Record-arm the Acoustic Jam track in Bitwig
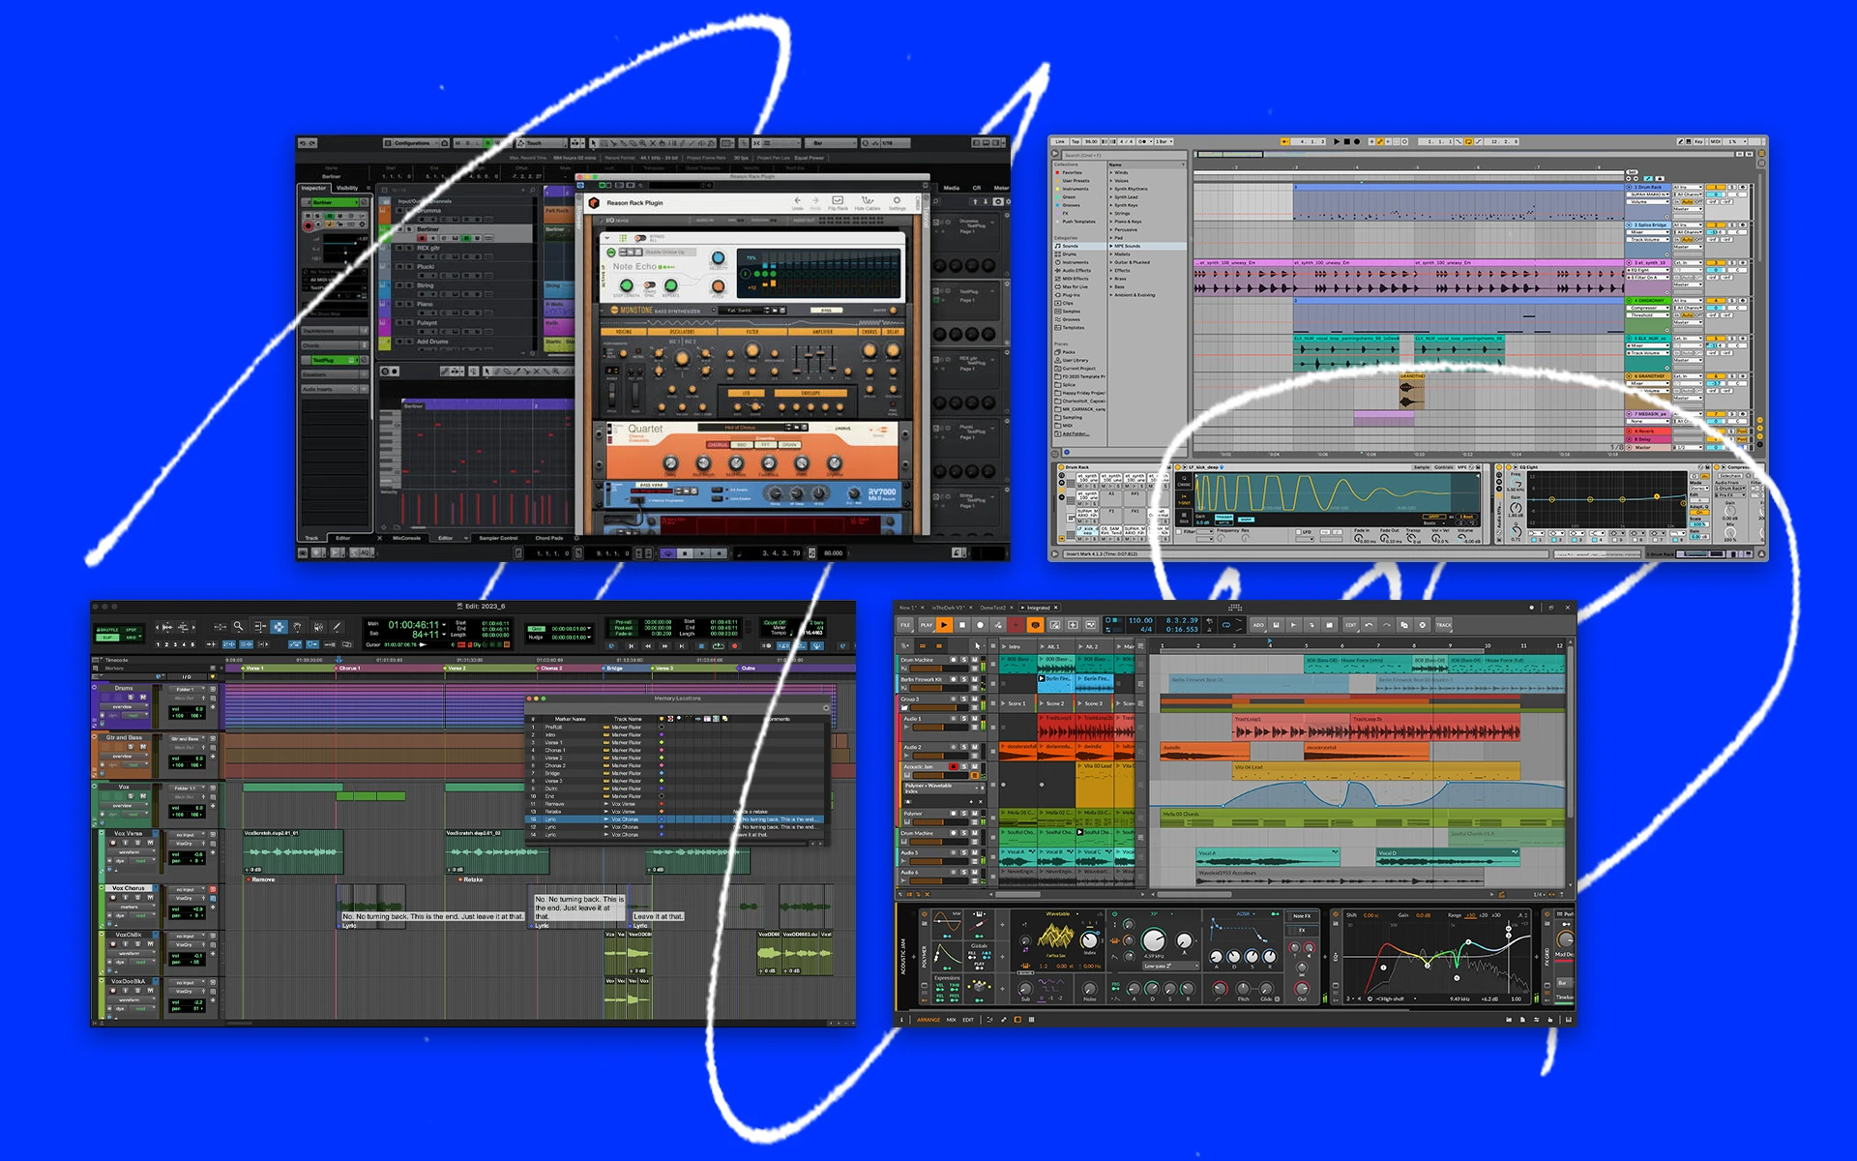1857x1161 pixels. coord(955,766)
